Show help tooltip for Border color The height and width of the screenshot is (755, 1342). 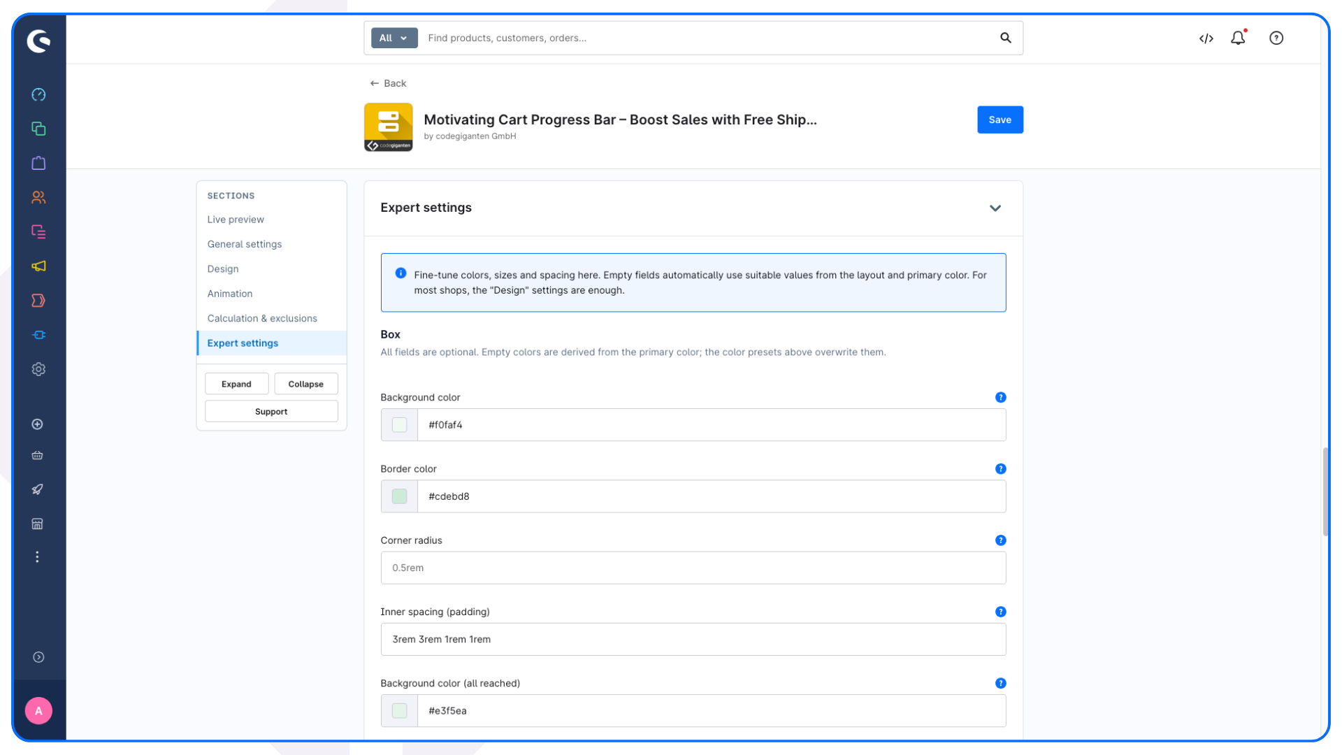(x=1000, y=469)
